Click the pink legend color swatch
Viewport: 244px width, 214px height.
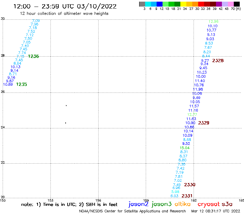[x=231, y=4]
